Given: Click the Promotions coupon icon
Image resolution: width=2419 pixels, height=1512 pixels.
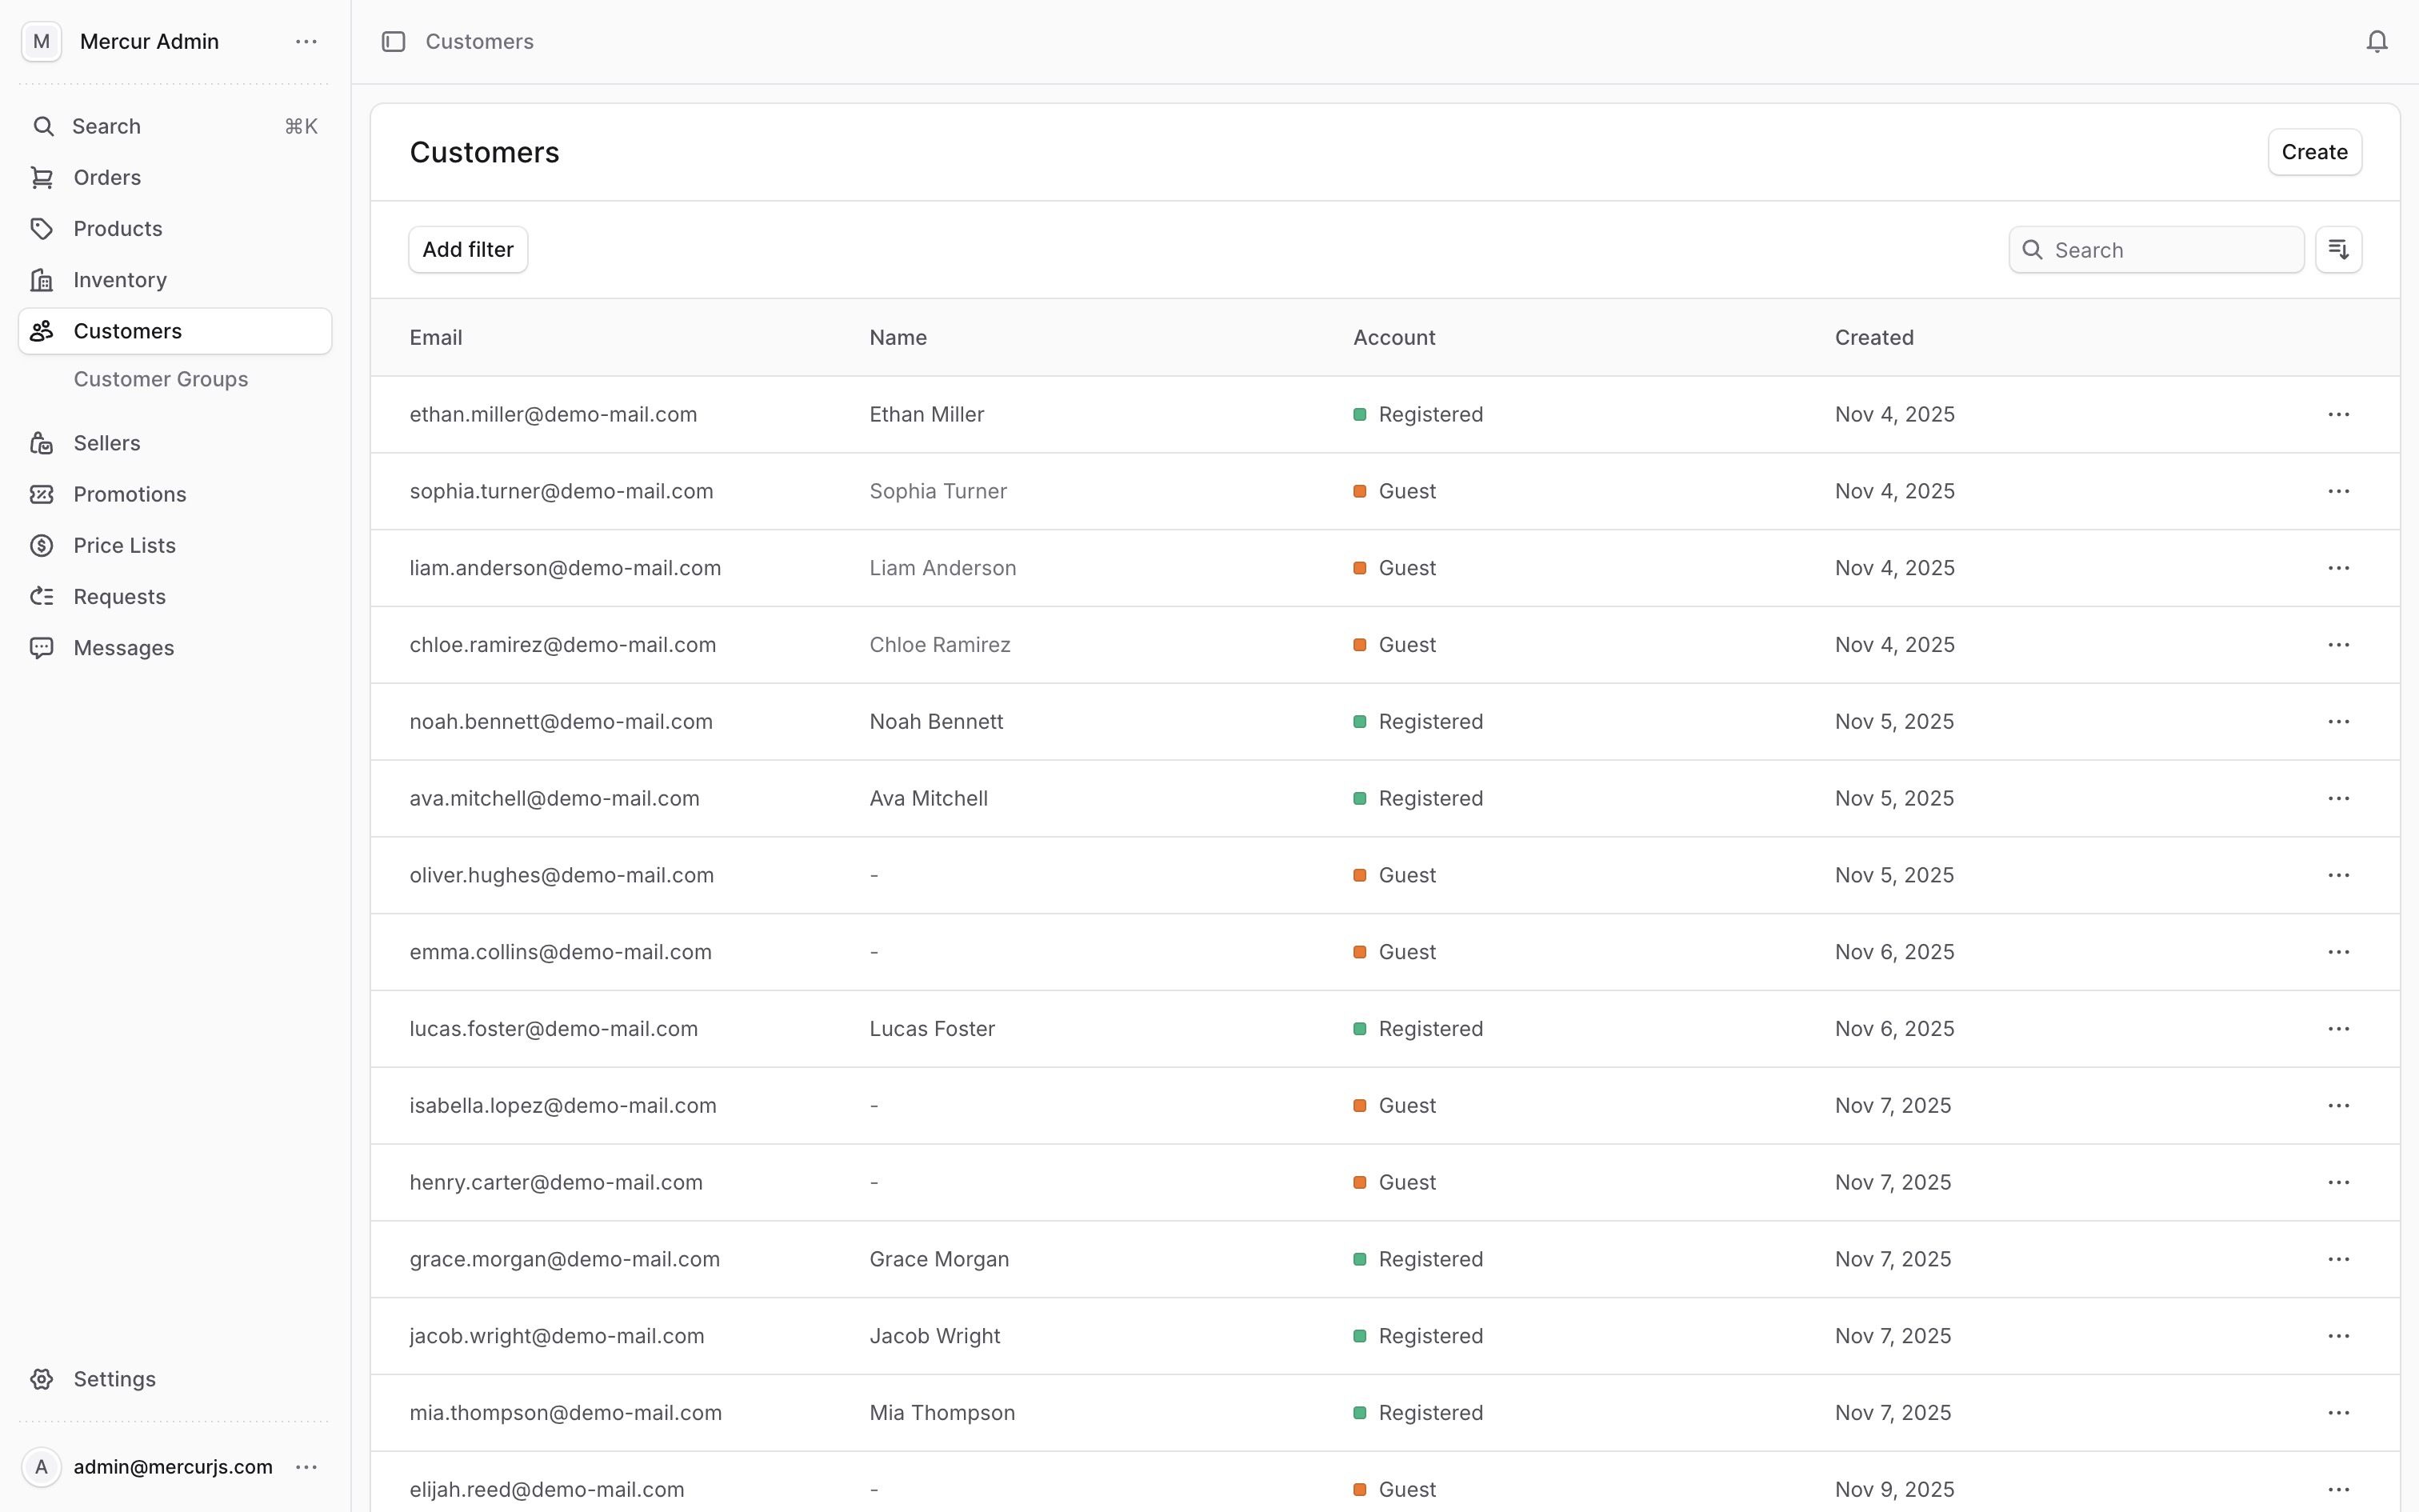Looking at the screenshot, I should (x=42, y=494).
